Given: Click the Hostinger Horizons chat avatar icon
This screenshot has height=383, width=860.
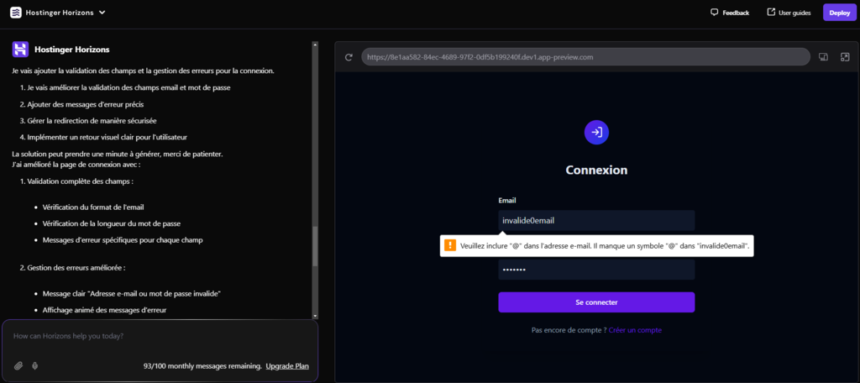Looking at the screenshot, I should click(x=20, y=50).
